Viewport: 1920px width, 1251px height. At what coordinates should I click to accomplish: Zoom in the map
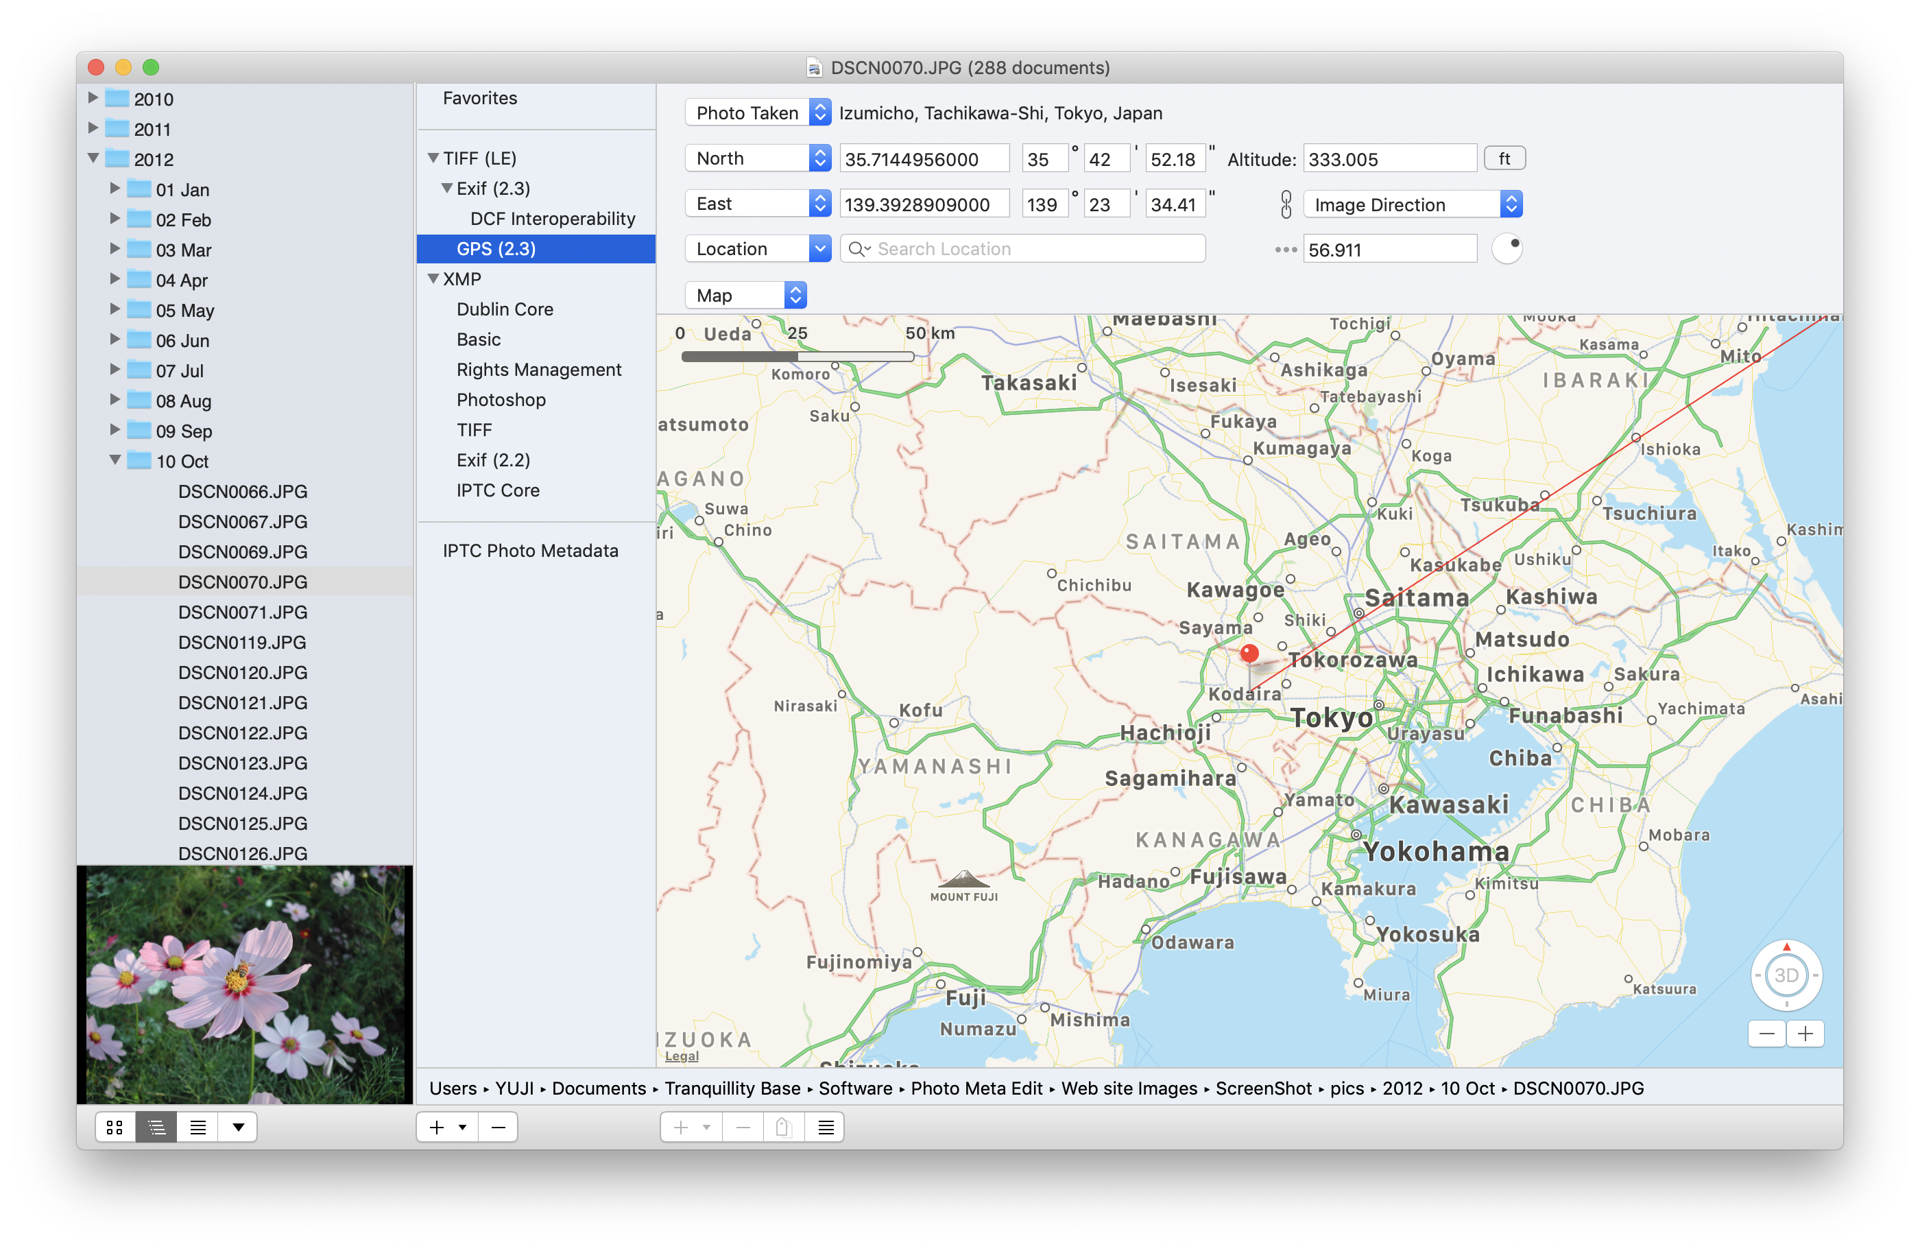[x=1805, y=1033]
